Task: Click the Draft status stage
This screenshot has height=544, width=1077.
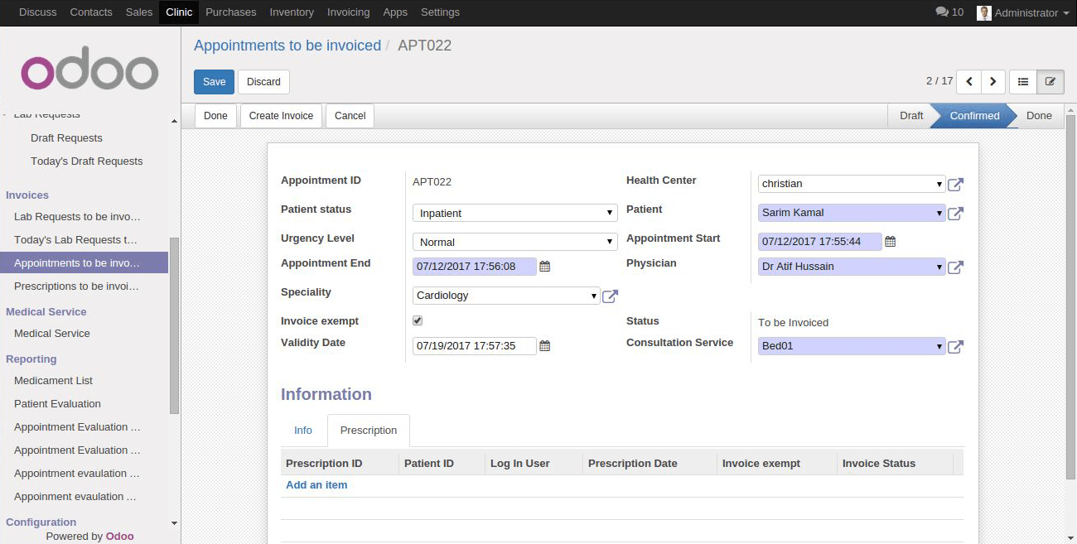Action: [911, 116]
